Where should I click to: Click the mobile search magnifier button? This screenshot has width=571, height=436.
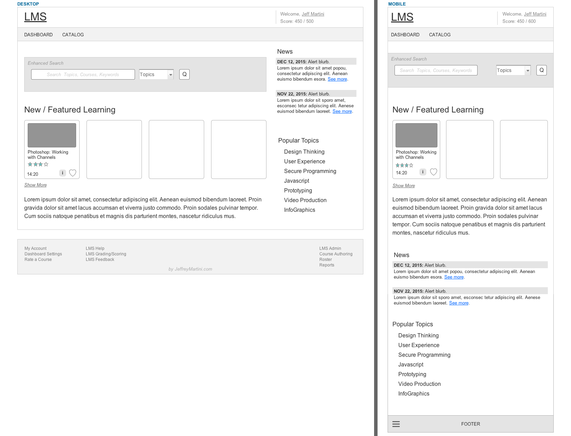click(542, 70)
